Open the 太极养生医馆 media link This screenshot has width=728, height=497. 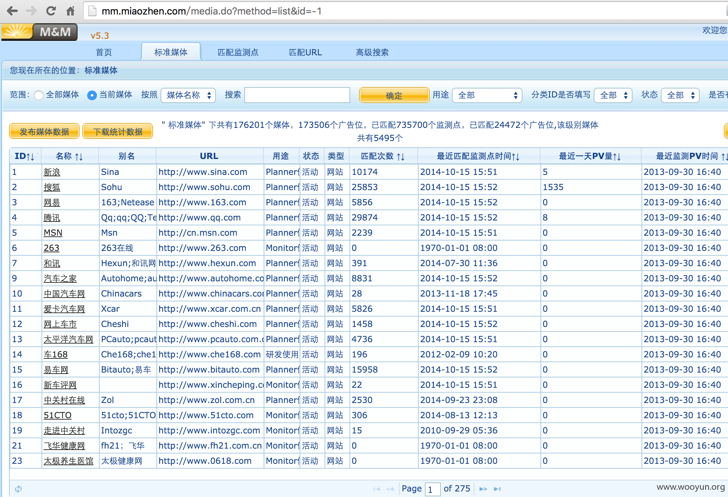pyautogui.click(x=69, y=461)
